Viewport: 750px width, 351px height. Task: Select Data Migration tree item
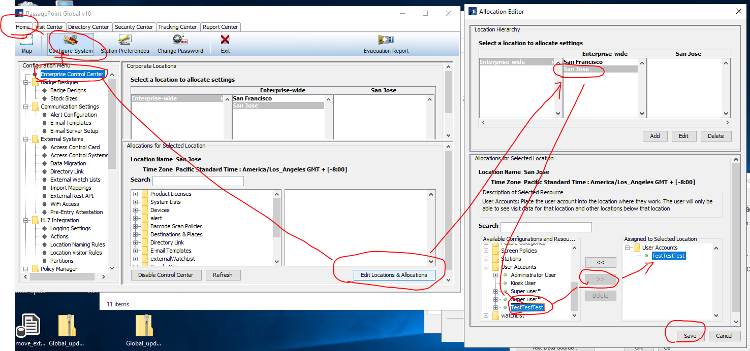68,163
